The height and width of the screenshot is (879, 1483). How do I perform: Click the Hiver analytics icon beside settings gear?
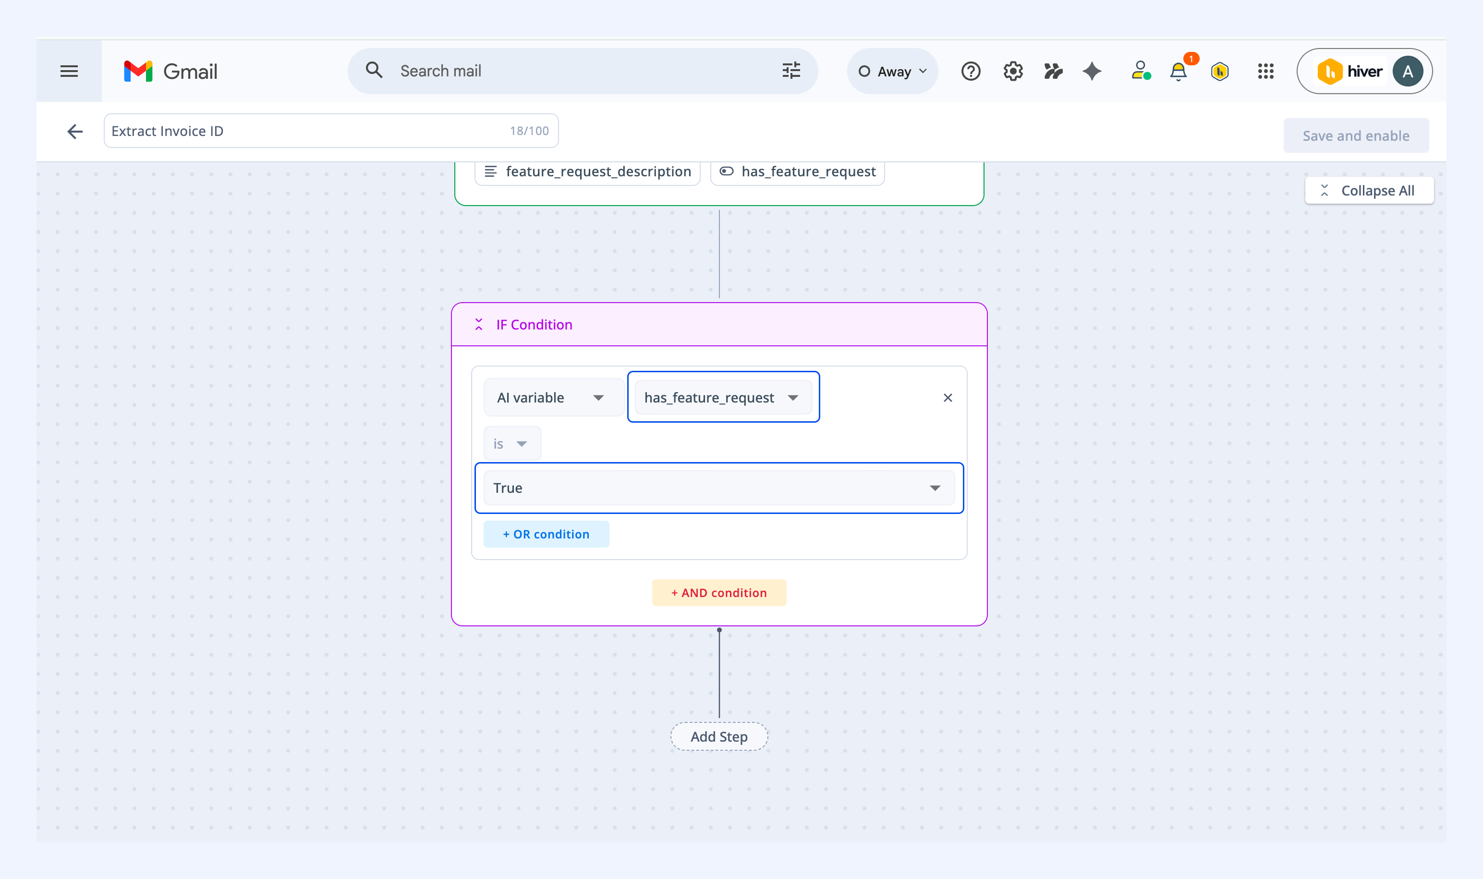tap(1053, 71)
